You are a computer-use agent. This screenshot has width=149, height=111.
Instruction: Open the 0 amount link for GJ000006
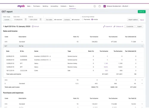pos(107,60)
